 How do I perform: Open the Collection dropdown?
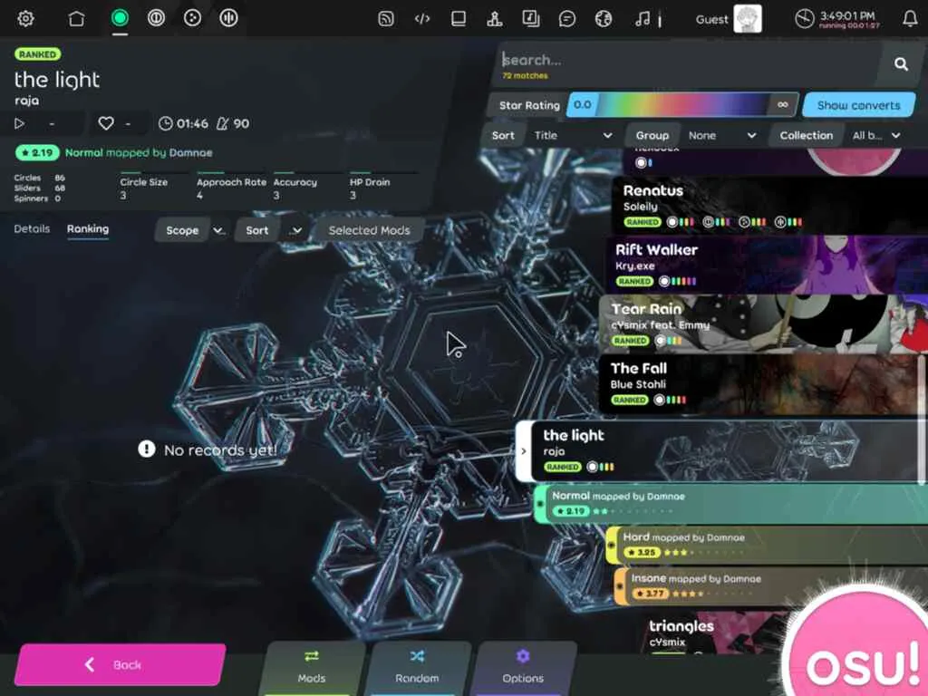pyautogui.click(x=876, y=136)
